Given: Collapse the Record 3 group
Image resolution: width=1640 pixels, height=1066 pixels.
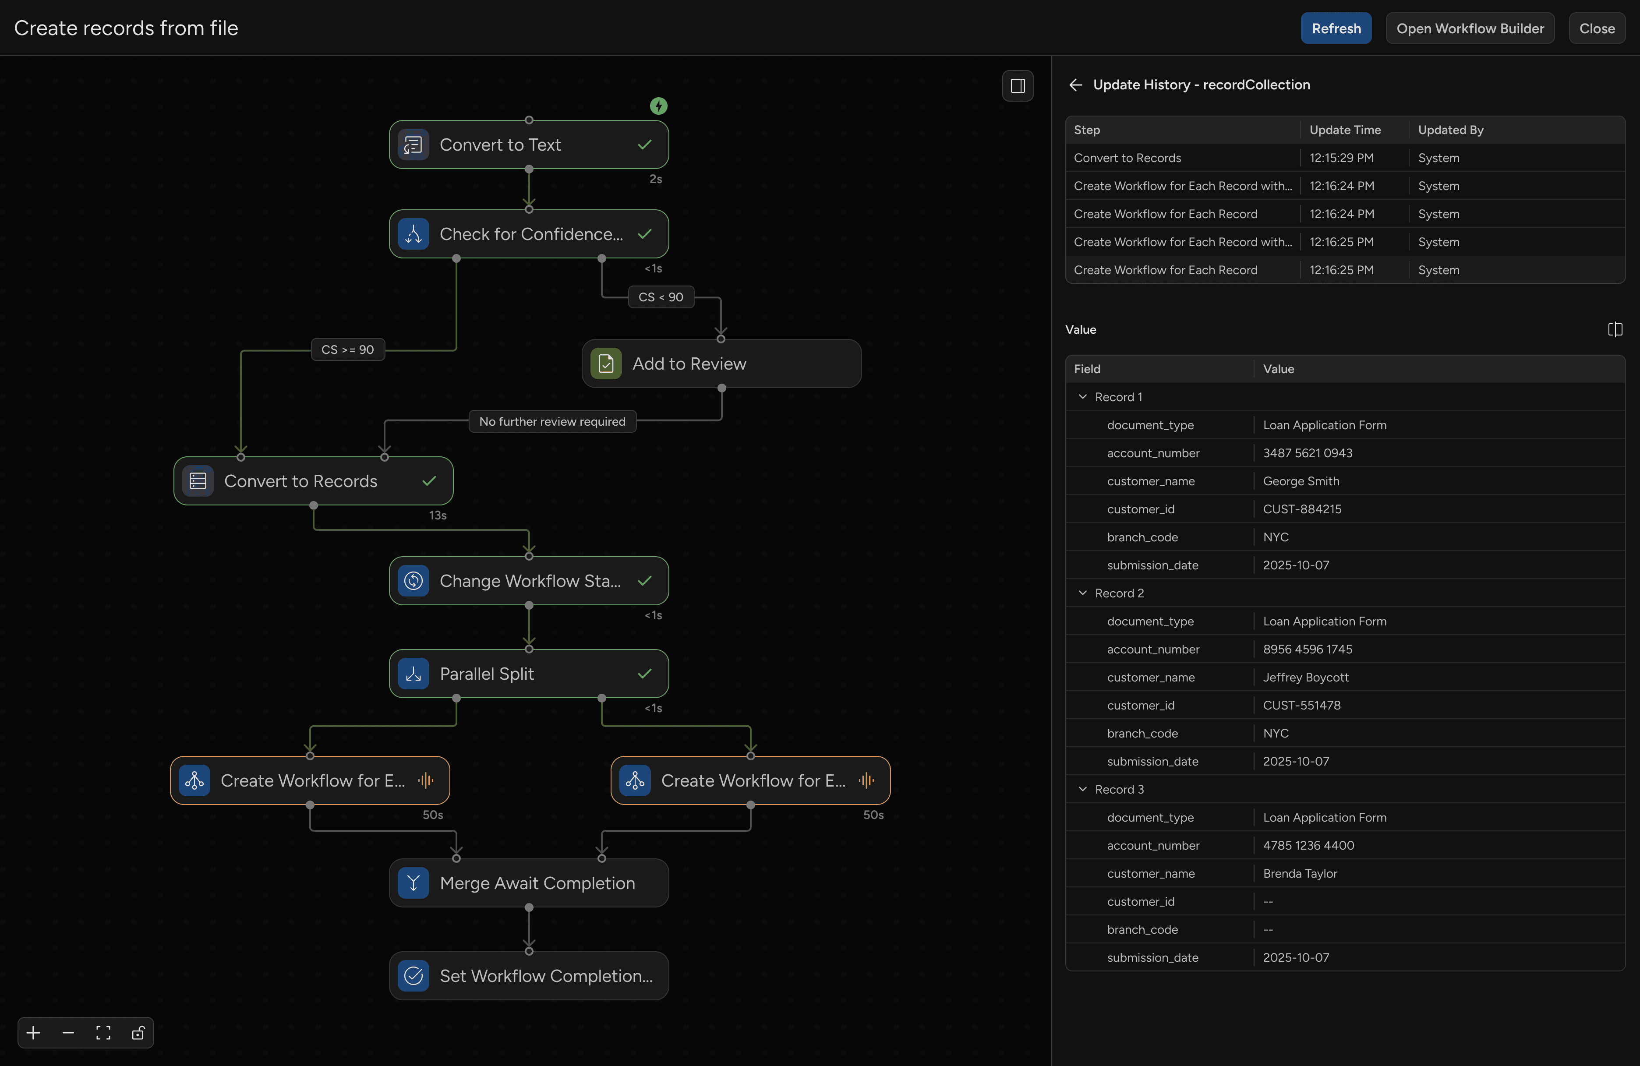Looking at the screenshot, I should [x=1082, y=789].
